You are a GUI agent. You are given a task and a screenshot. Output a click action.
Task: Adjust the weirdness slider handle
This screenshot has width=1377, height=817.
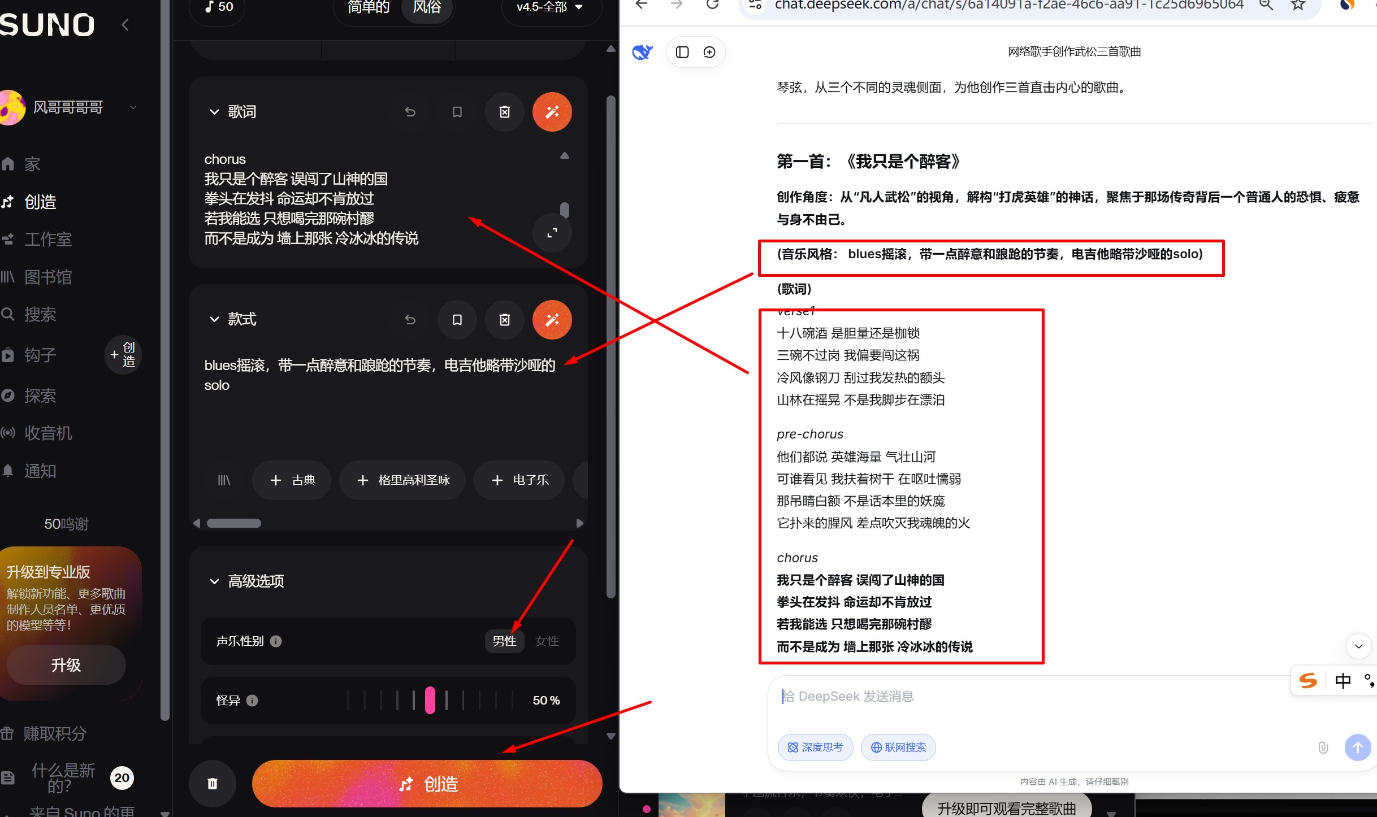point(430,701)
